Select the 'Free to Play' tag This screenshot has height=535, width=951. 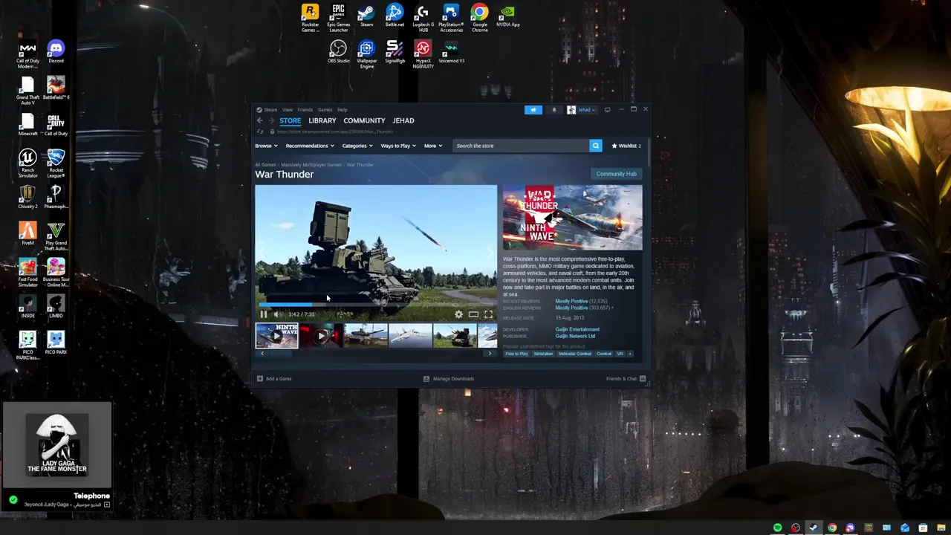[516, 354]
